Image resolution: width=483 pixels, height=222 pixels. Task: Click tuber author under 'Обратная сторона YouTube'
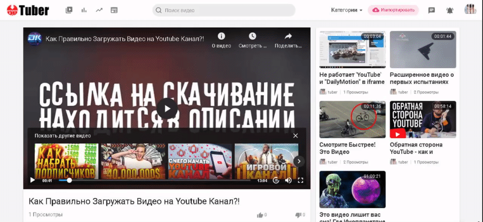click(x=403, y=162)
